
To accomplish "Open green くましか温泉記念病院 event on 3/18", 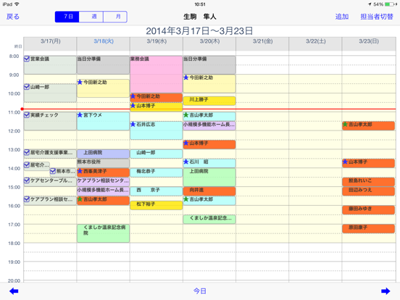I will pos(104,233).
